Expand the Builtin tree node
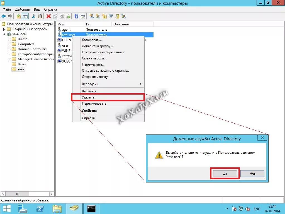Viewport: 285px width, 214px height. click(9, 39)
